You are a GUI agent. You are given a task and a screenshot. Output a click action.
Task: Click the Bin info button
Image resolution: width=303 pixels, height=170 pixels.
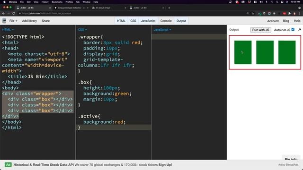[291, 159]
